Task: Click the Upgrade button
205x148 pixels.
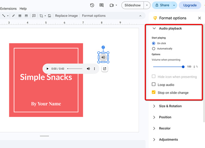Action: (190, 5)
